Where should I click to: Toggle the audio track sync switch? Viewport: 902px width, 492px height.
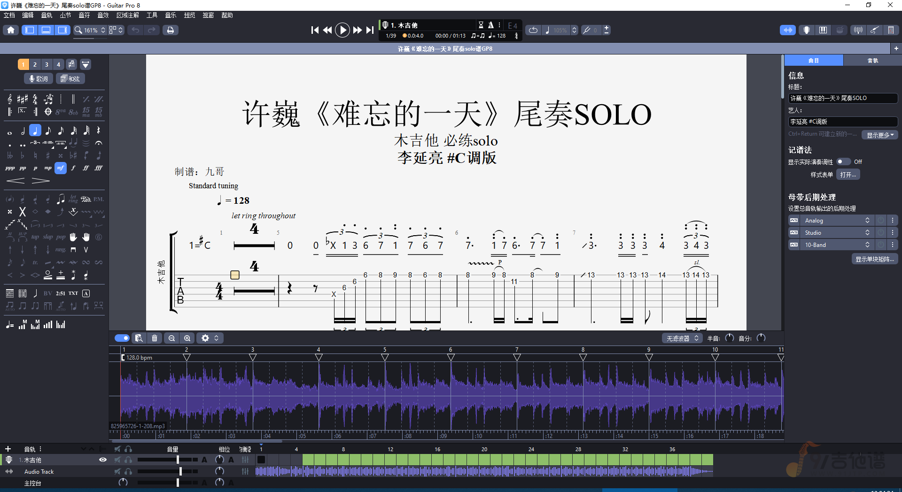coord(122,338)
